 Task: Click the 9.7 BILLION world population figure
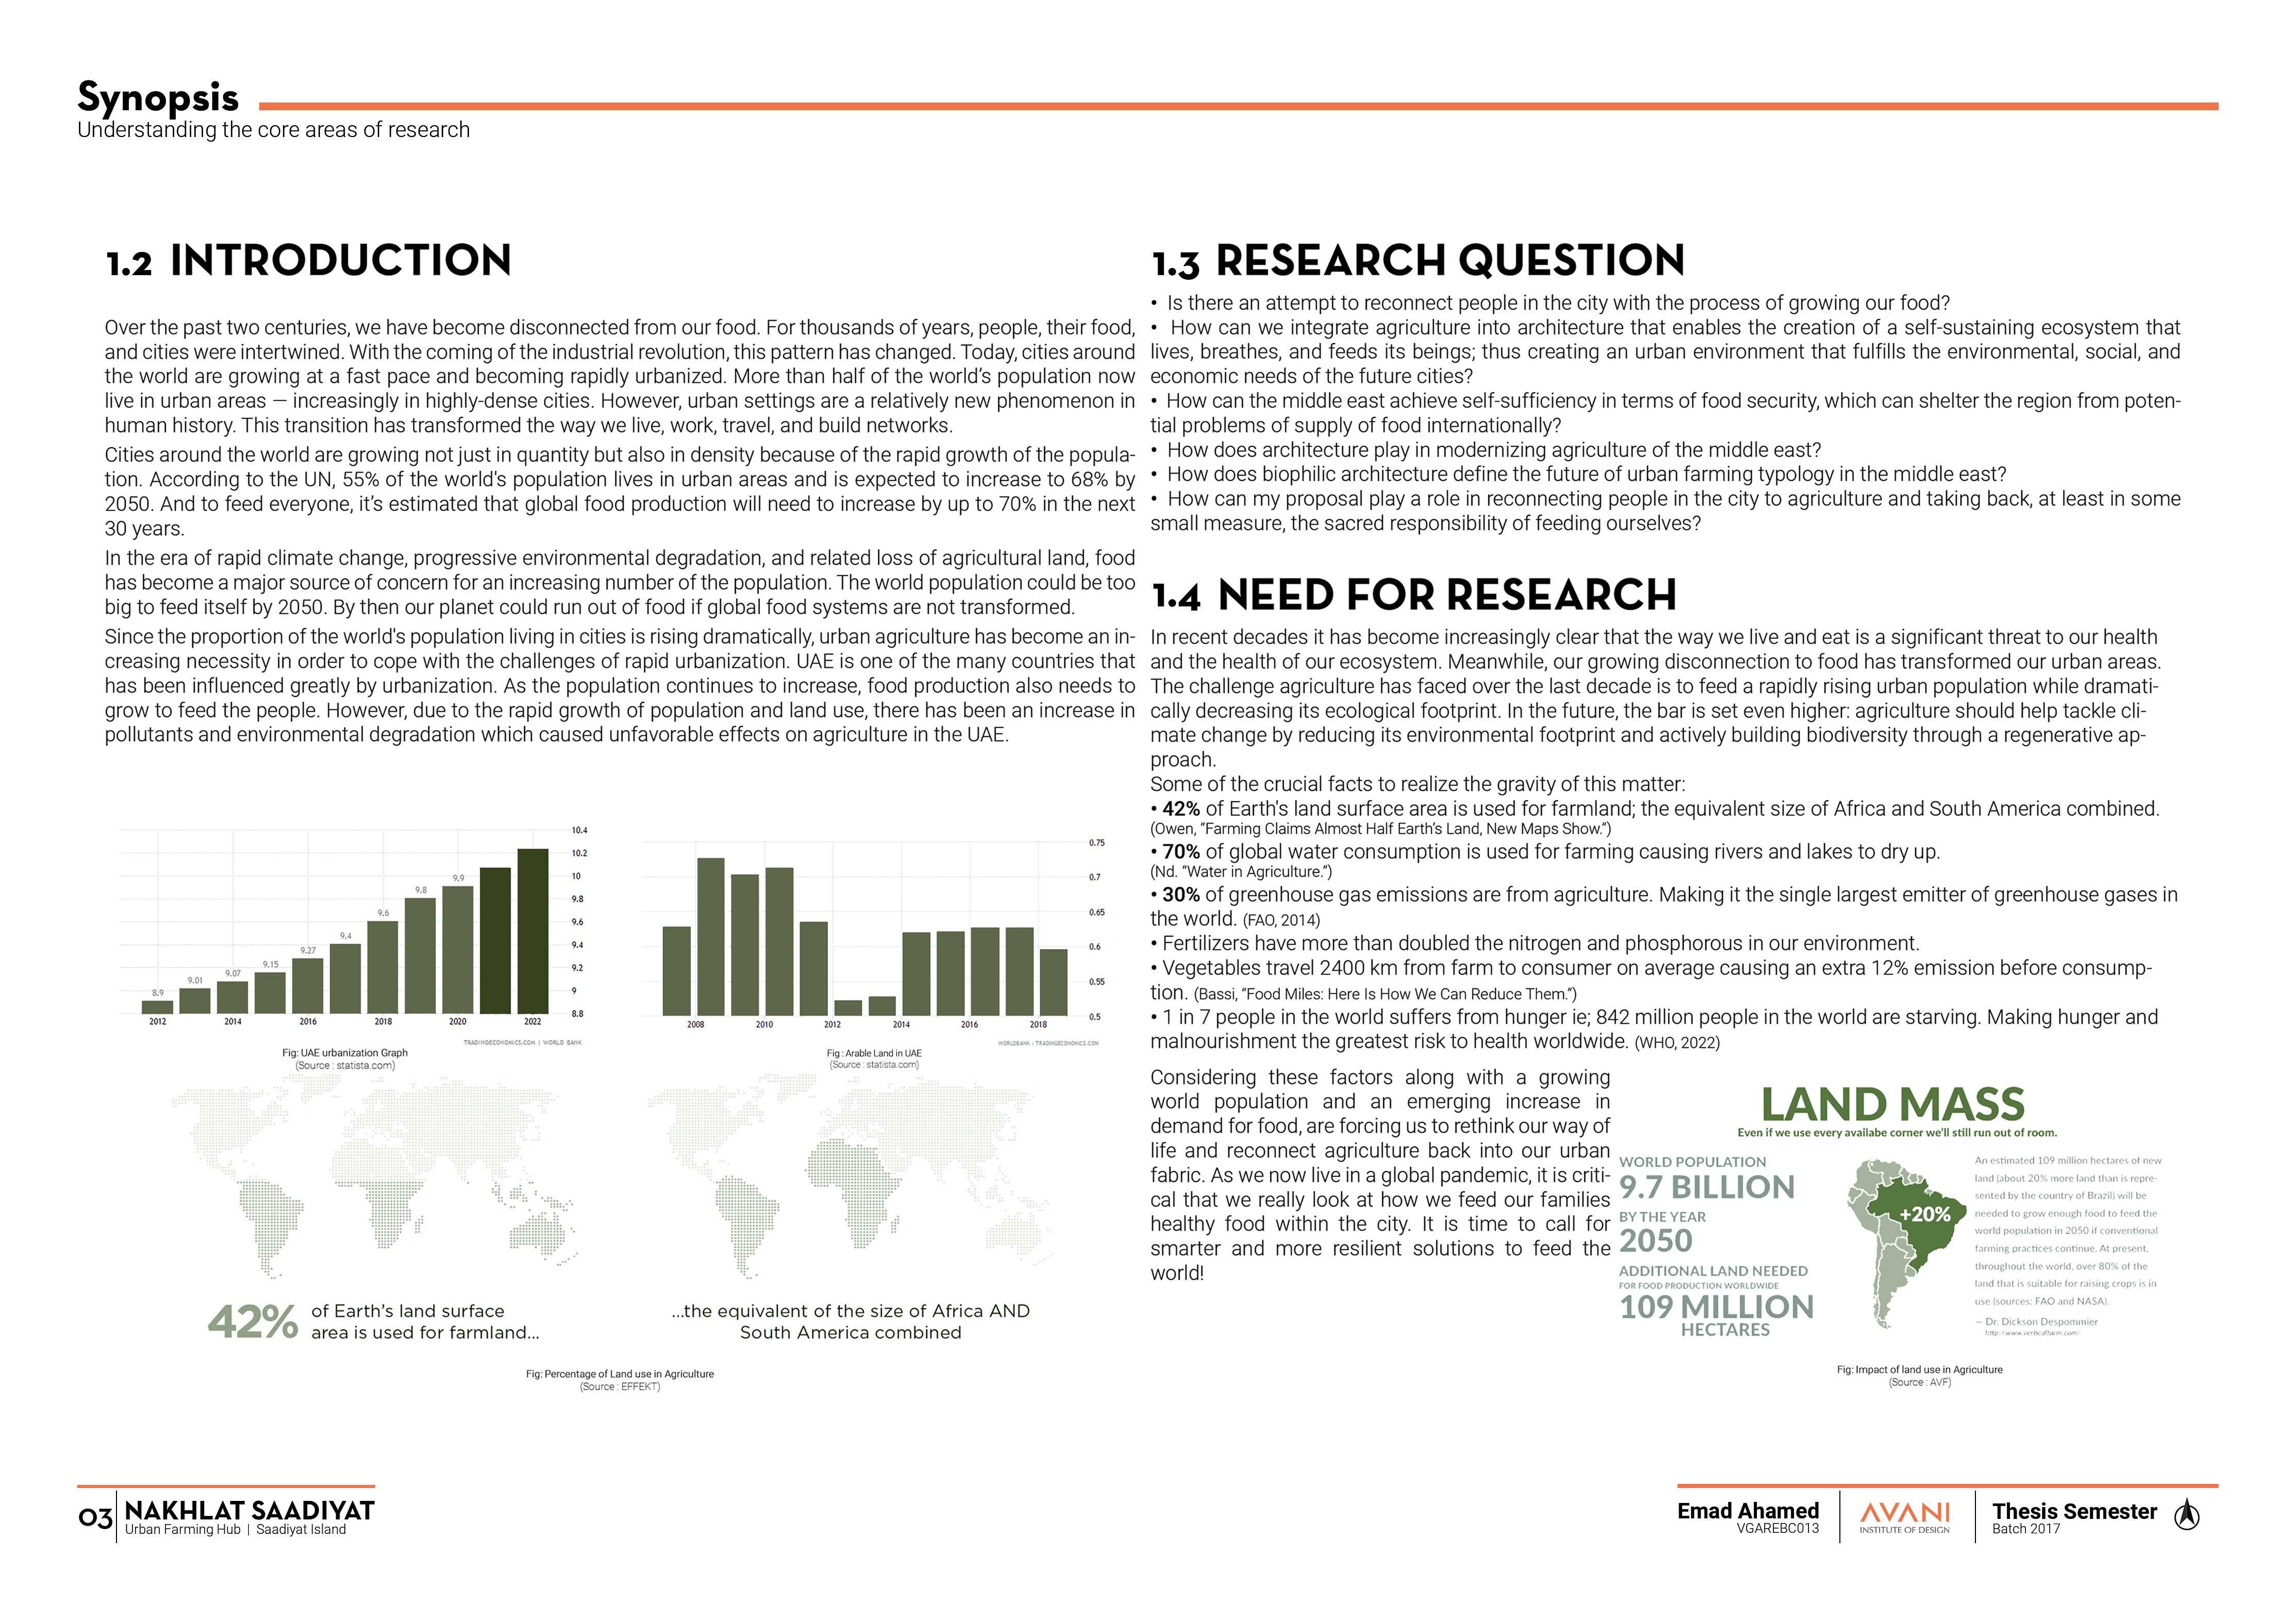1706,1187
